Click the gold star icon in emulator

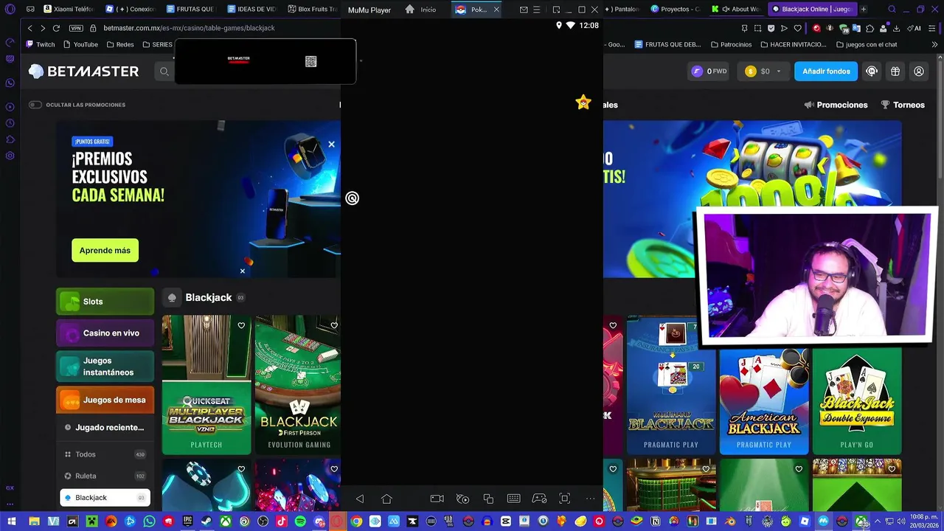[583, 103]
